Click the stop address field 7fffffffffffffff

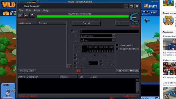(x=98, y=51)
